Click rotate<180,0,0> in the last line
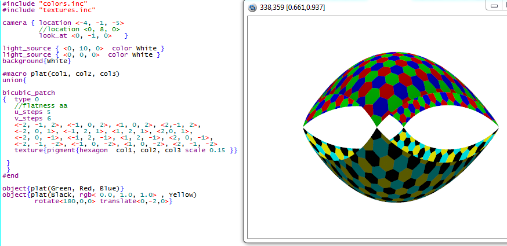 65,201
